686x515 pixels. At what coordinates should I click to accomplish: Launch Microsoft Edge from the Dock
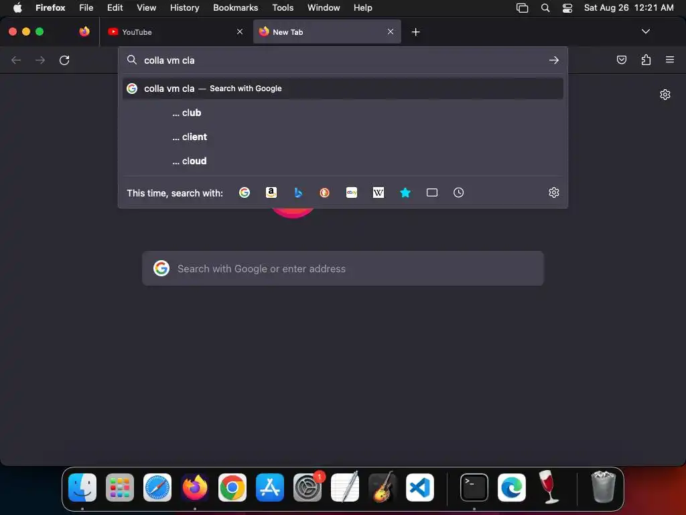[x=512, y=487]
